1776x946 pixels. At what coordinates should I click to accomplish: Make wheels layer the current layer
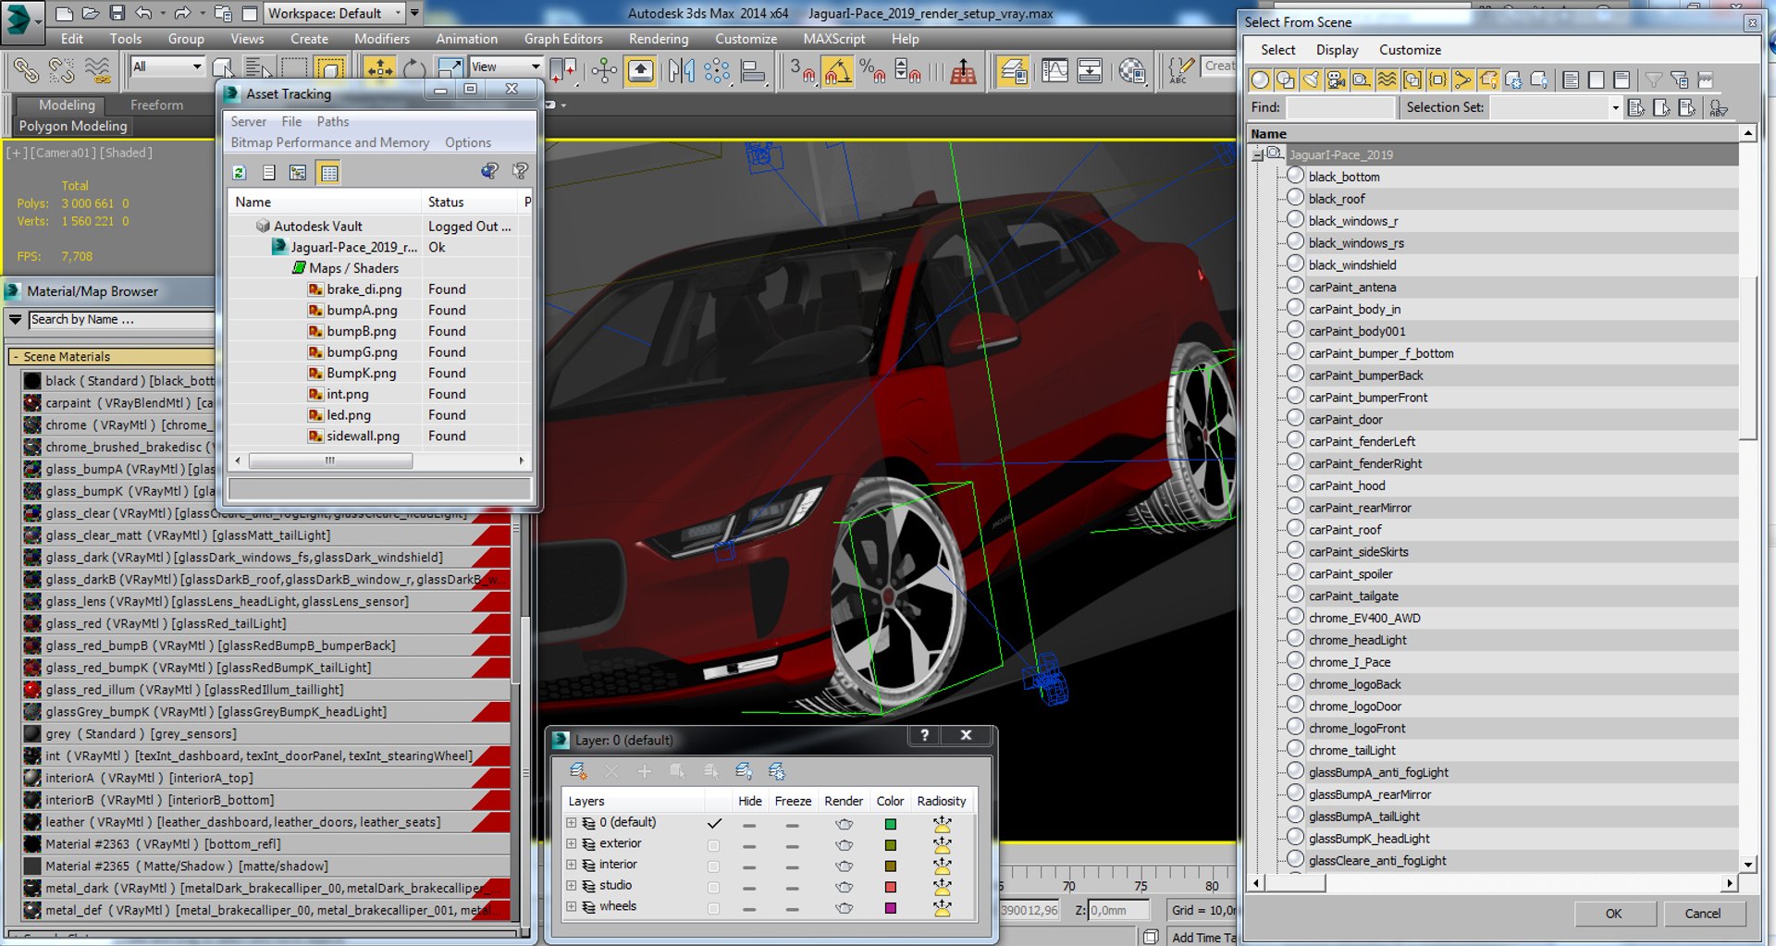coord(713,908)
